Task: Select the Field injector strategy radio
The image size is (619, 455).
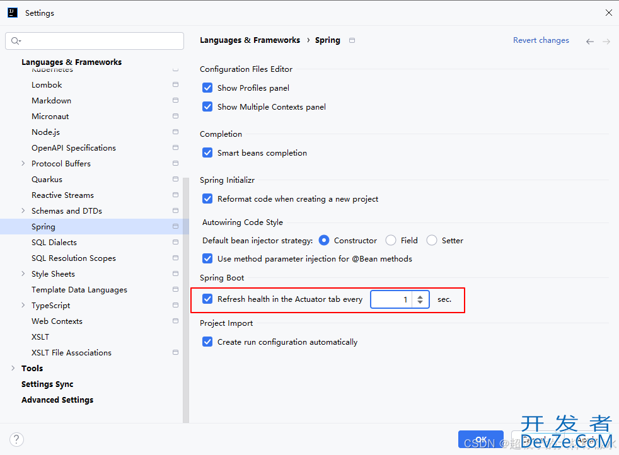Action: (391, 240)
